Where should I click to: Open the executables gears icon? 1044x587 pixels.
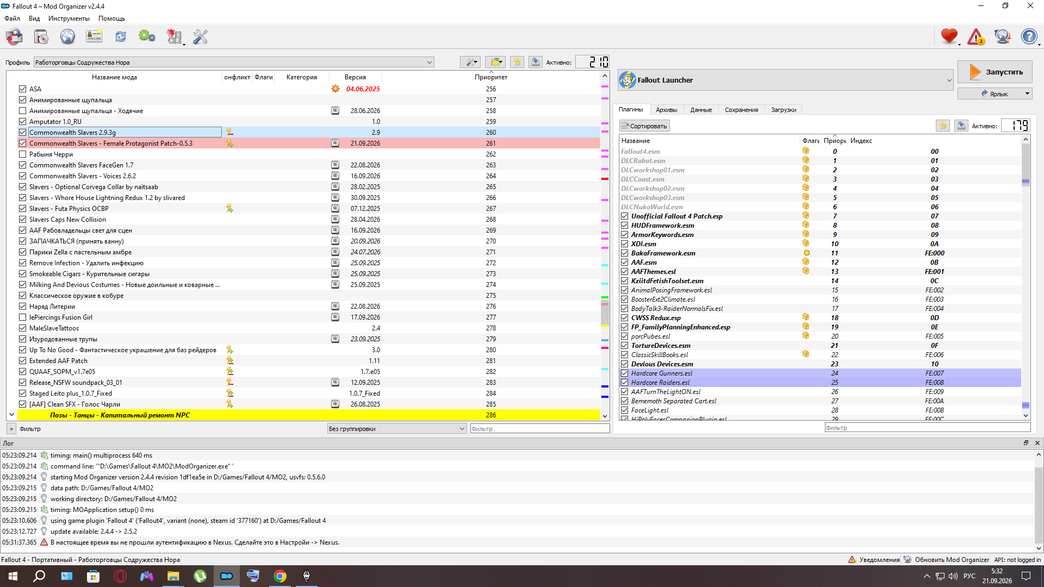coord(147,37)
